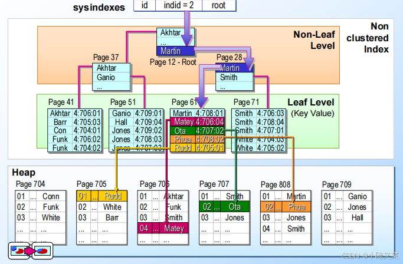Select the 'Con 4:704:01' leaf row
The height and width of the screenshot is (264, 403).
click(x=75, y=130)
